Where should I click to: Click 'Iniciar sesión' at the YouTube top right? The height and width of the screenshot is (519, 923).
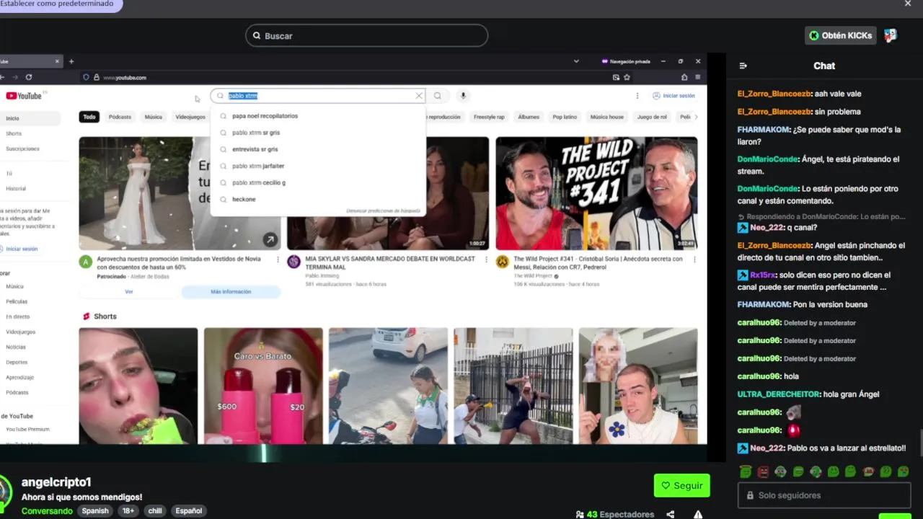(674, 96)
